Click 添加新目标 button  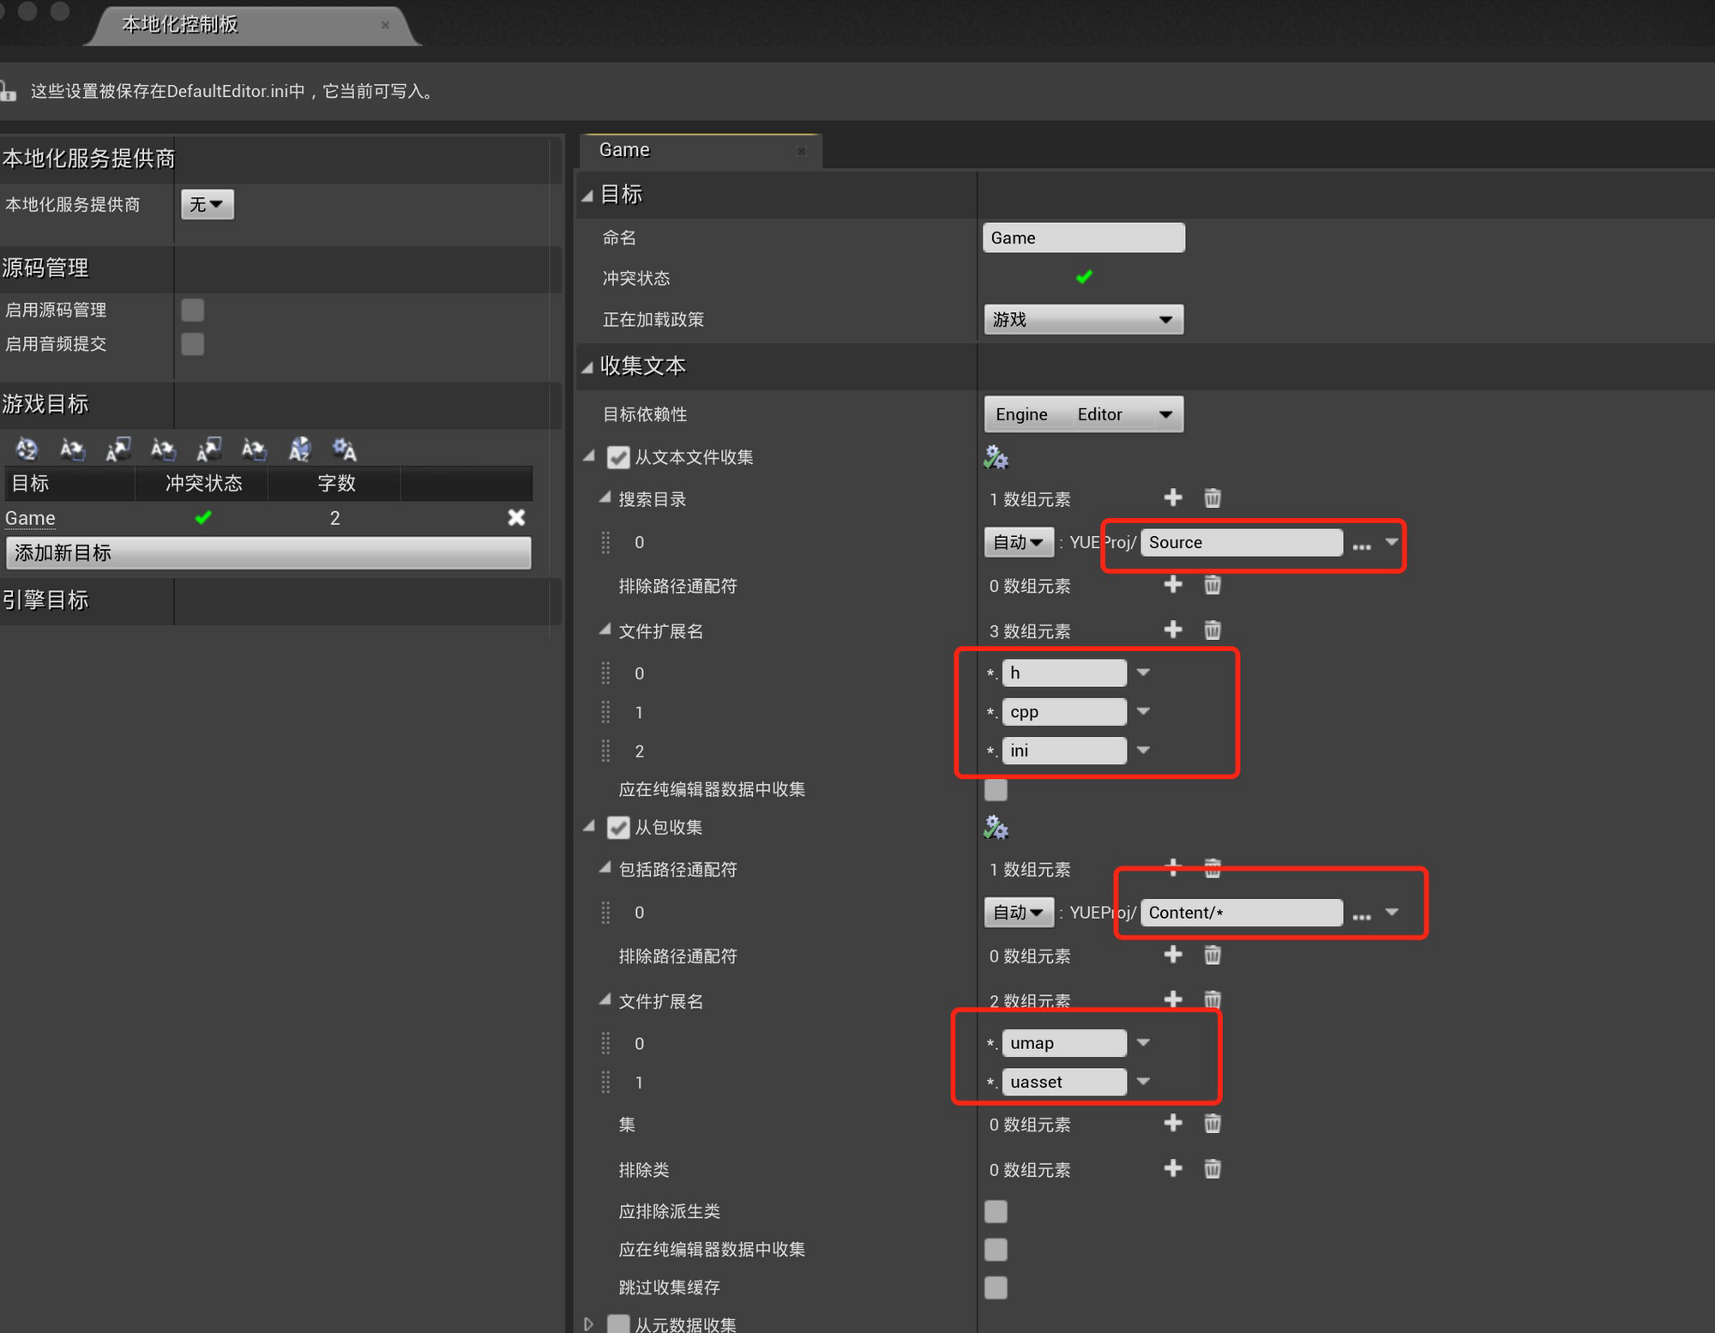(268, 553)
